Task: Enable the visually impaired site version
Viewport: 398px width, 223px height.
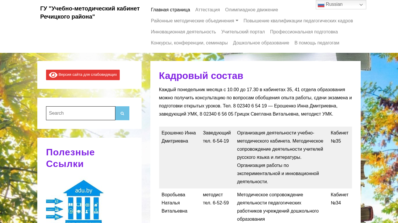Action: click(x=83, y=75)
